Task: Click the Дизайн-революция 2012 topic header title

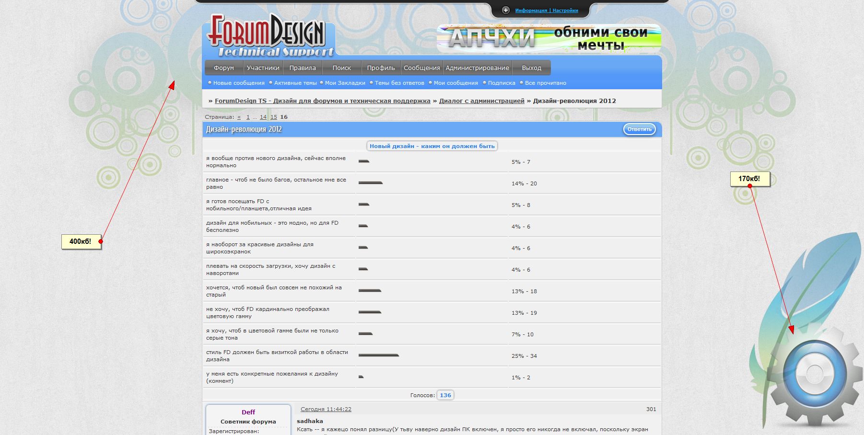Action: [244, 129]
